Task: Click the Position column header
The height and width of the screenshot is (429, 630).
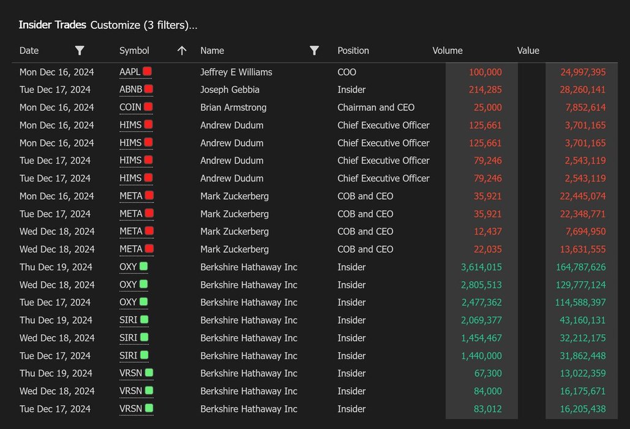Action: (x=353, y=51)
